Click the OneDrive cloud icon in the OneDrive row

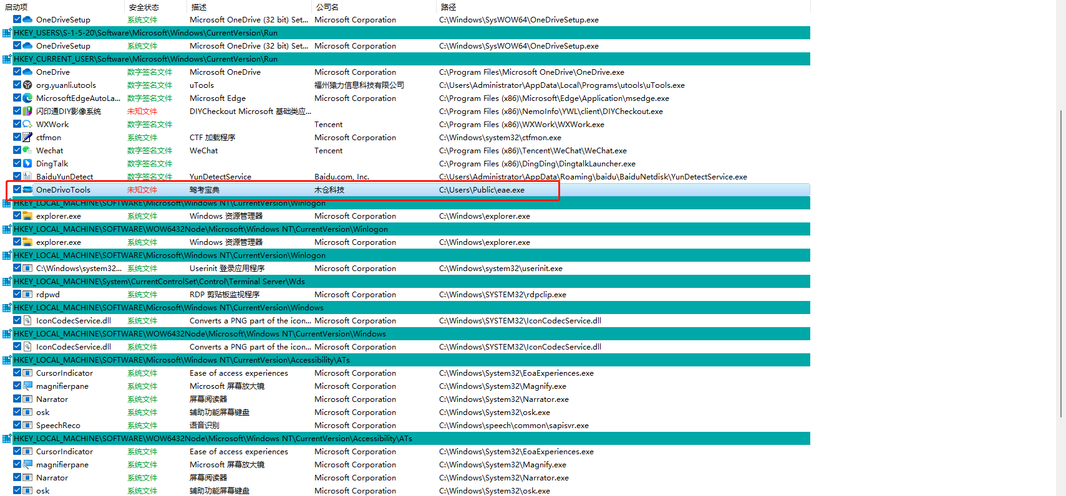click(x=27, y=72)
